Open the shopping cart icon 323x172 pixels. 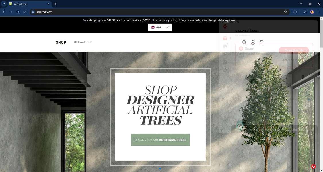pyautogui.click(x=261, y=42)
